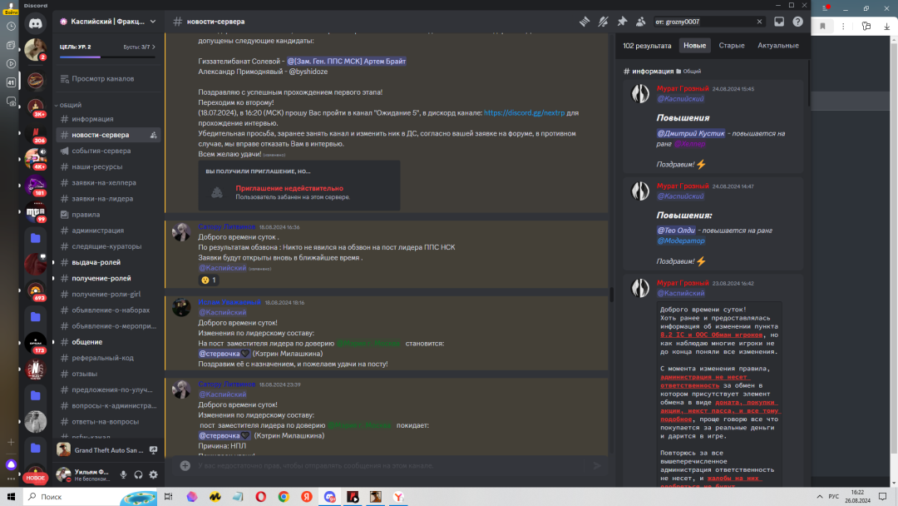The width and height of the screenshot is (898, 506).
Task: Open the MTA server with 99 badge
Action: point(36,212)
